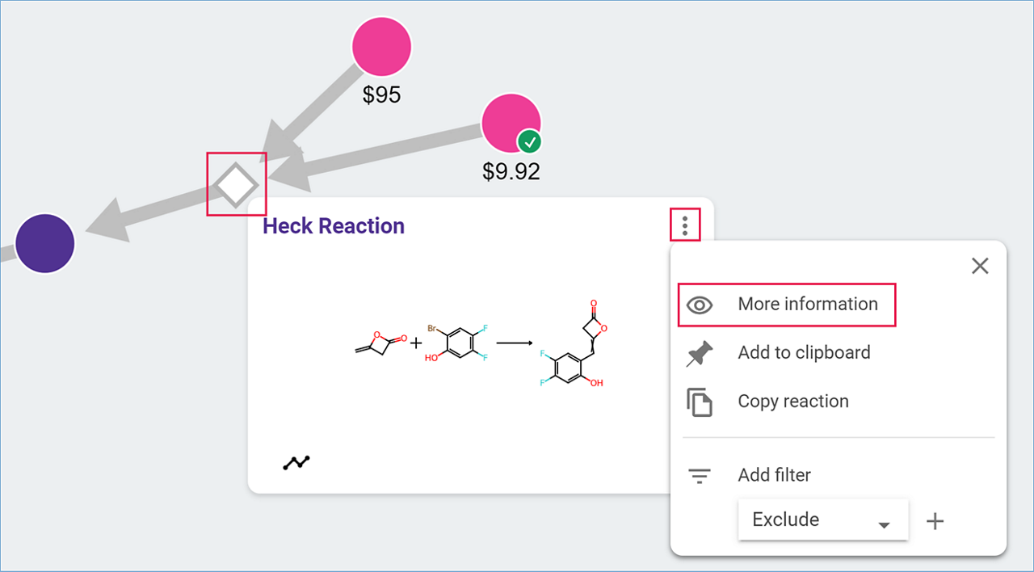
Task: Click the Add filter label
Action: [774, 475]
